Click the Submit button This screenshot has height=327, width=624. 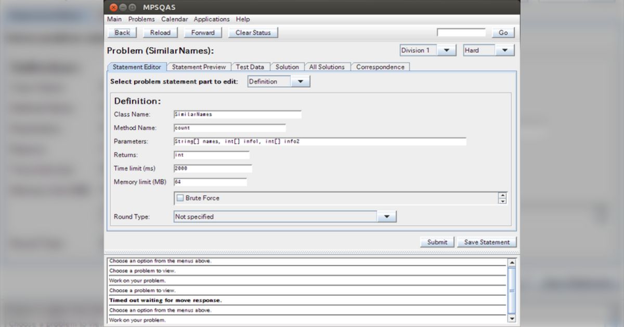437,242
